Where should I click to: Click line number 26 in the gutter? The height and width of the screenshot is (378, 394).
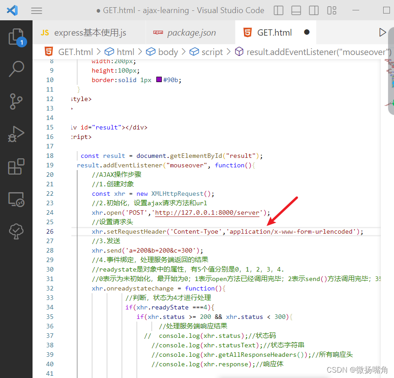50,231
